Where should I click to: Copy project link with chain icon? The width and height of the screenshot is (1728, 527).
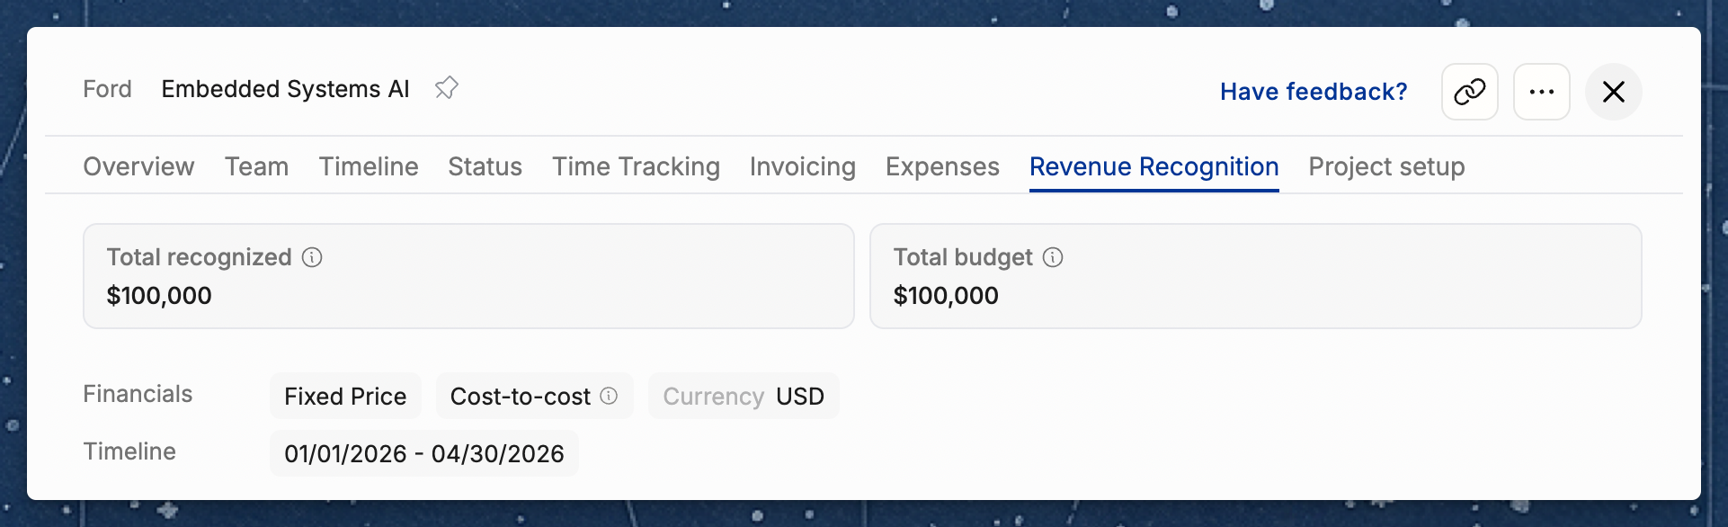1469,92
